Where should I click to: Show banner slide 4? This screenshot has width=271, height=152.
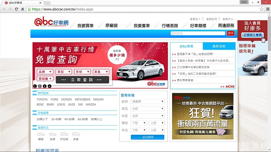point(49,86)
